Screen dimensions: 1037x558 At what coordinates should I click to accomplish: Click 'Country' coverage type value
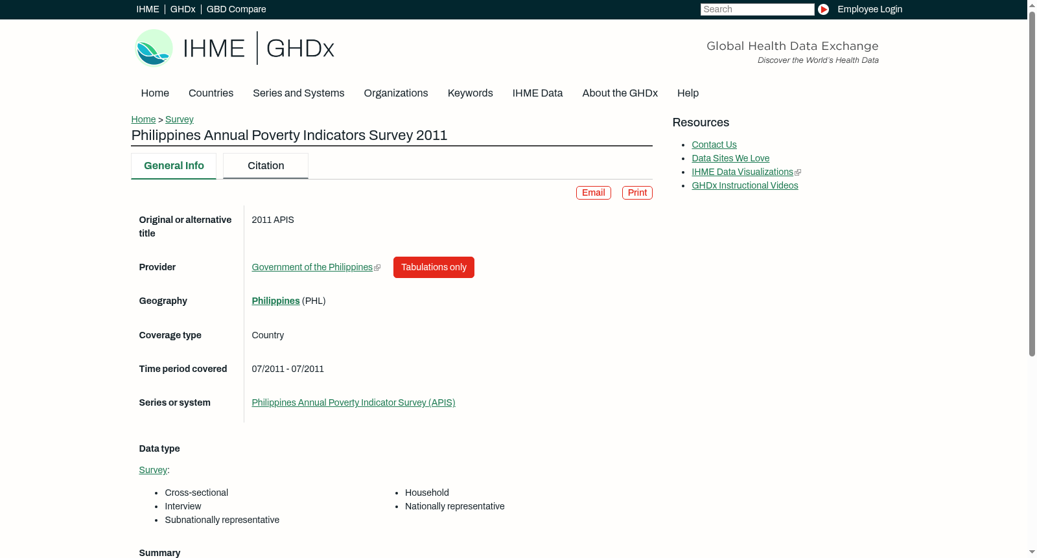268,336
